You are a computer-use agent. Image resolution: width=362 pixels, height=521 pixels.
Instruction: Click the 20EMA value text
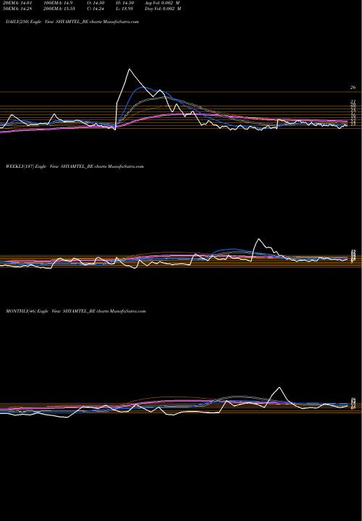click(16, 3)
